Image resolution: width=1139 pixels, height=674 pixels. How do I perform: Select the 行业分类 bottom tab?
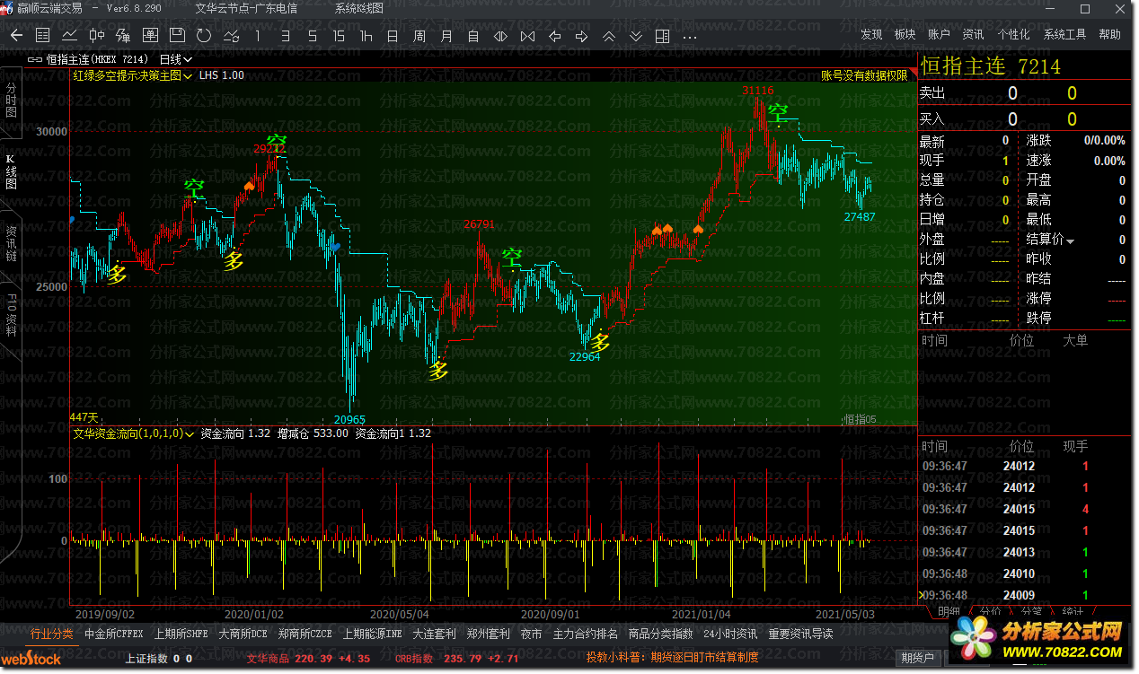pos(52,634)
